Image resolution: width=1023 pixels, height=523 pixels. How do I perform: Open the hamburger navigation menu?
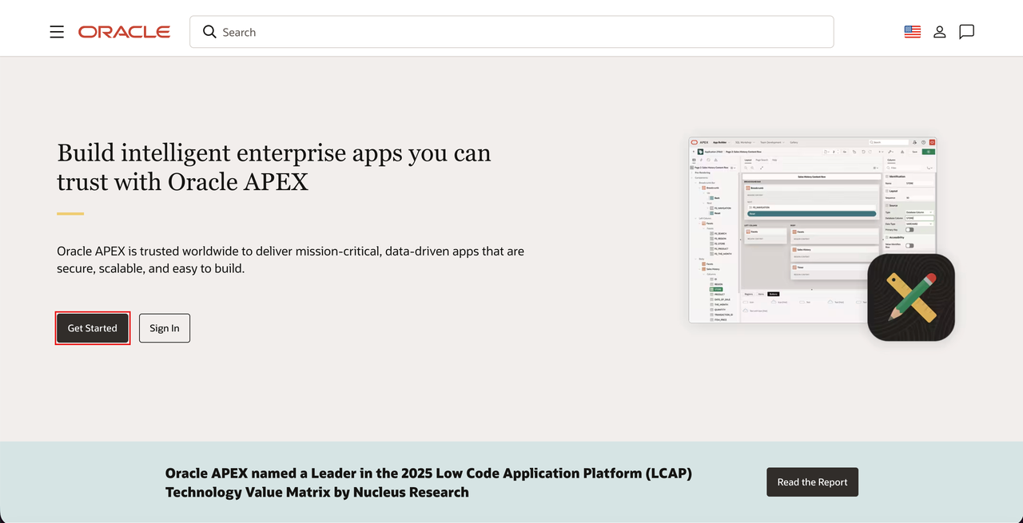coord(57,32)
